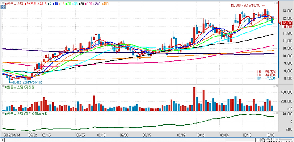The image size is (294, 142).
Task: Select the 20-day moving average legend
Action: pyautogui.click(x=69, y=4)
